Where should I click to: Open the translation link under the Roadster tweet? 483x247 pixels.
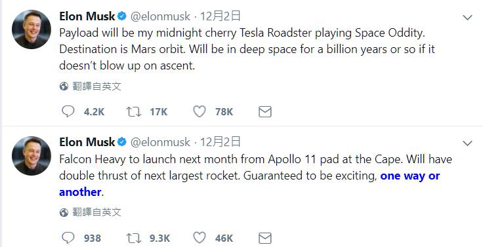[x=96, y=86]
